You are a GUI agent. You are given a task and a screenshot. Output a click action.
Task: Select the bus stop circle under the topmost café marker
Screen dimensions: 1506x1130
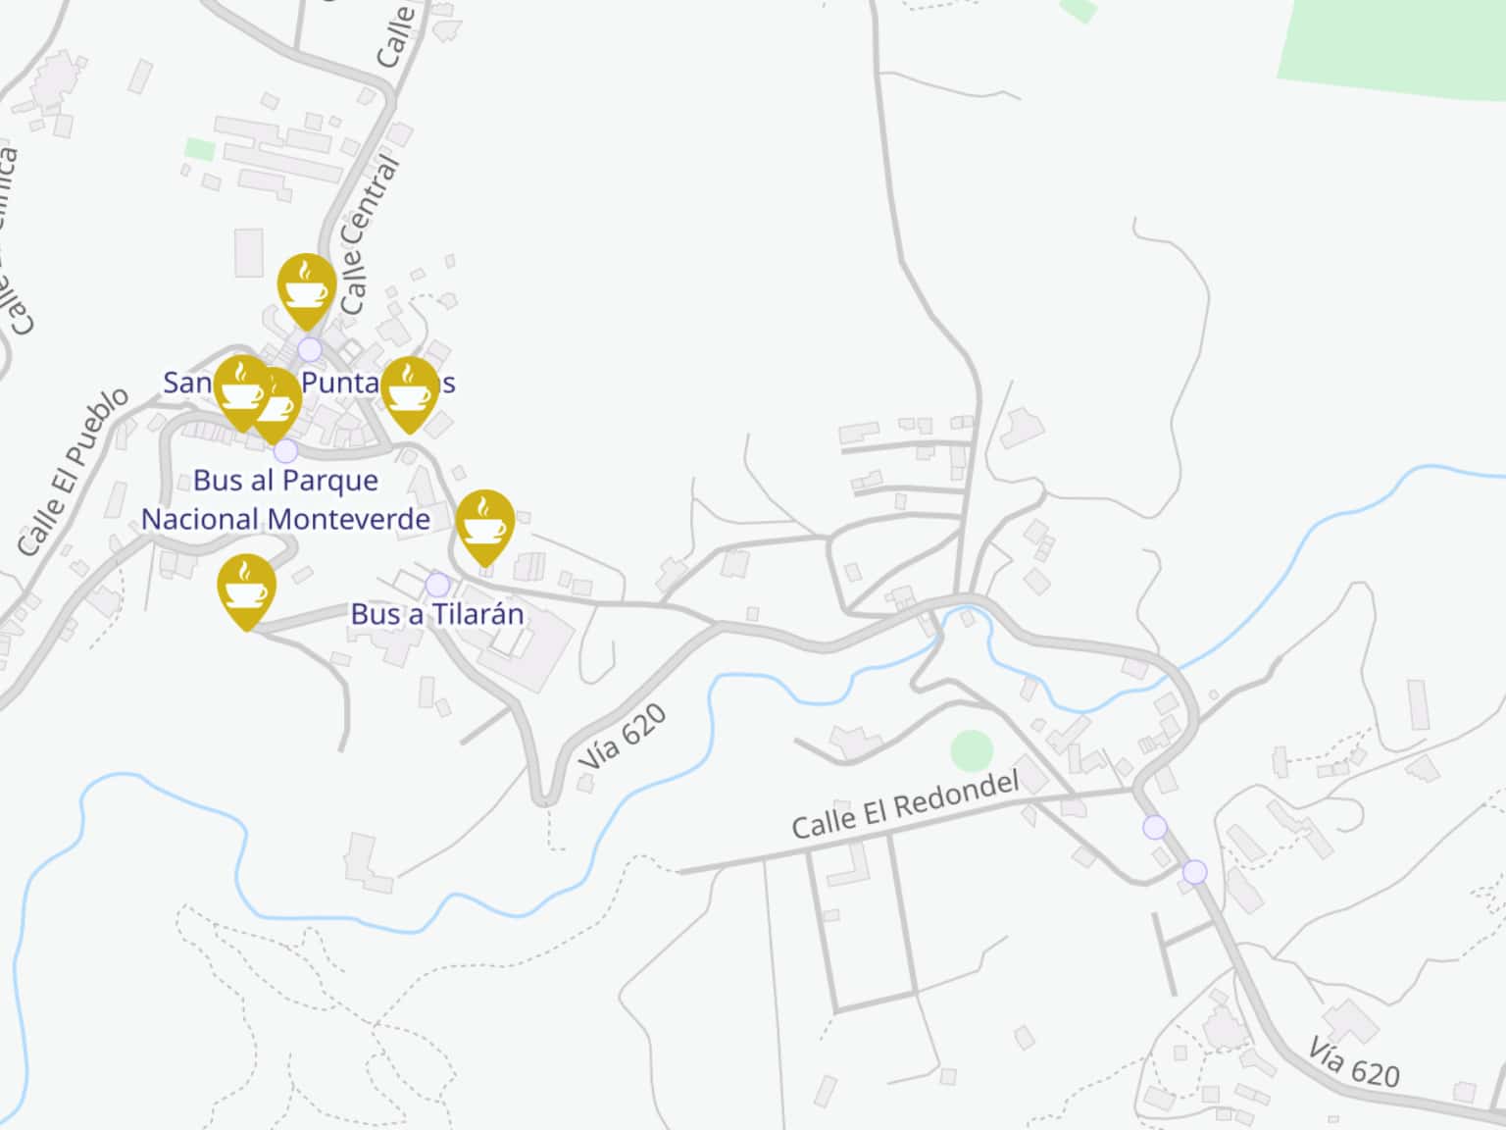click(x=310, y=349)
